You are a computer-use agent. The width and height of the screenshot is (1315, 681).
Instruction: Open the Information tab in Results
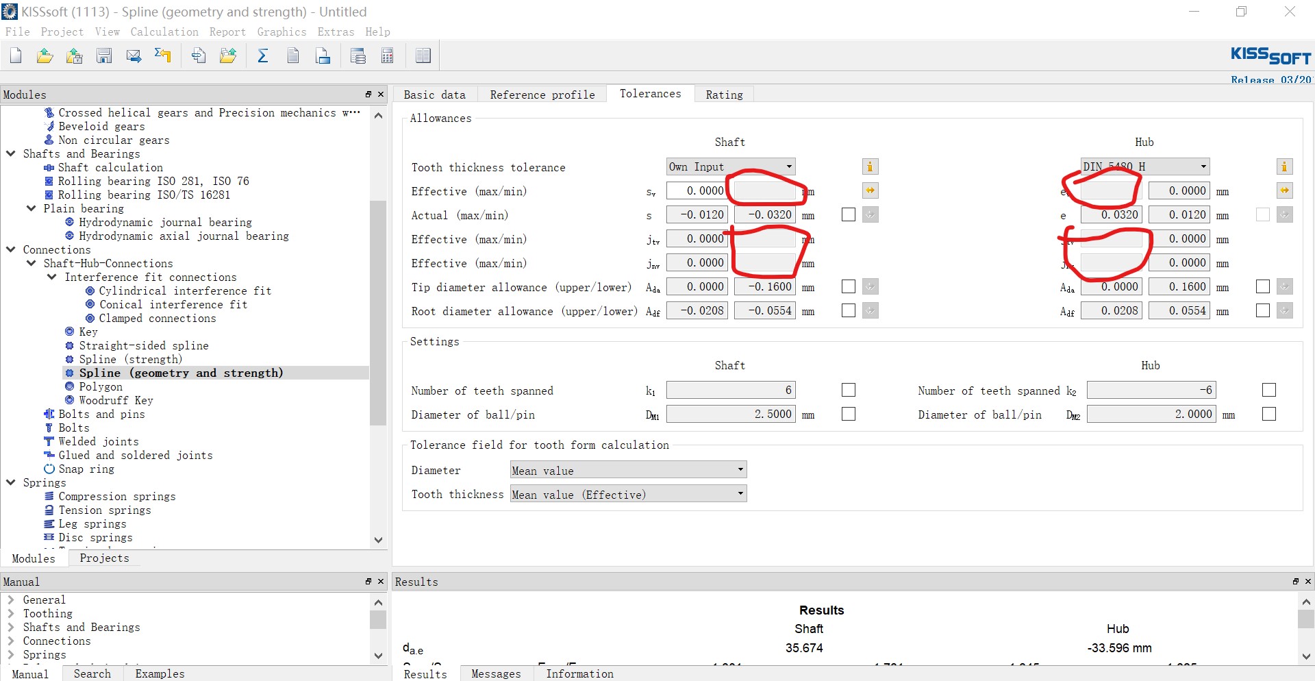(579, 673)
